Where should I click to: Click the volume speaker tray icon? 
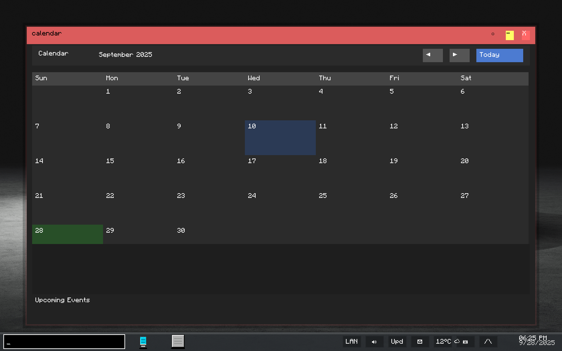[374, 342]
